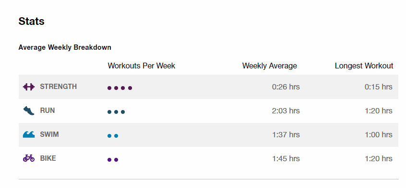
Task: Click the Workouts Per Week column header
Action: point(142,66)
